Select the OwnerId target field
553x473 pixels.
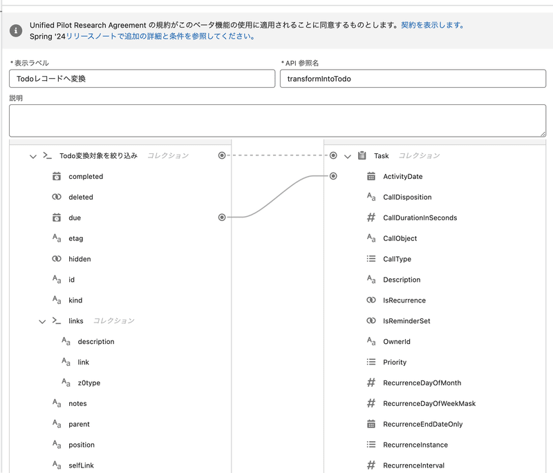click(397, 342)
